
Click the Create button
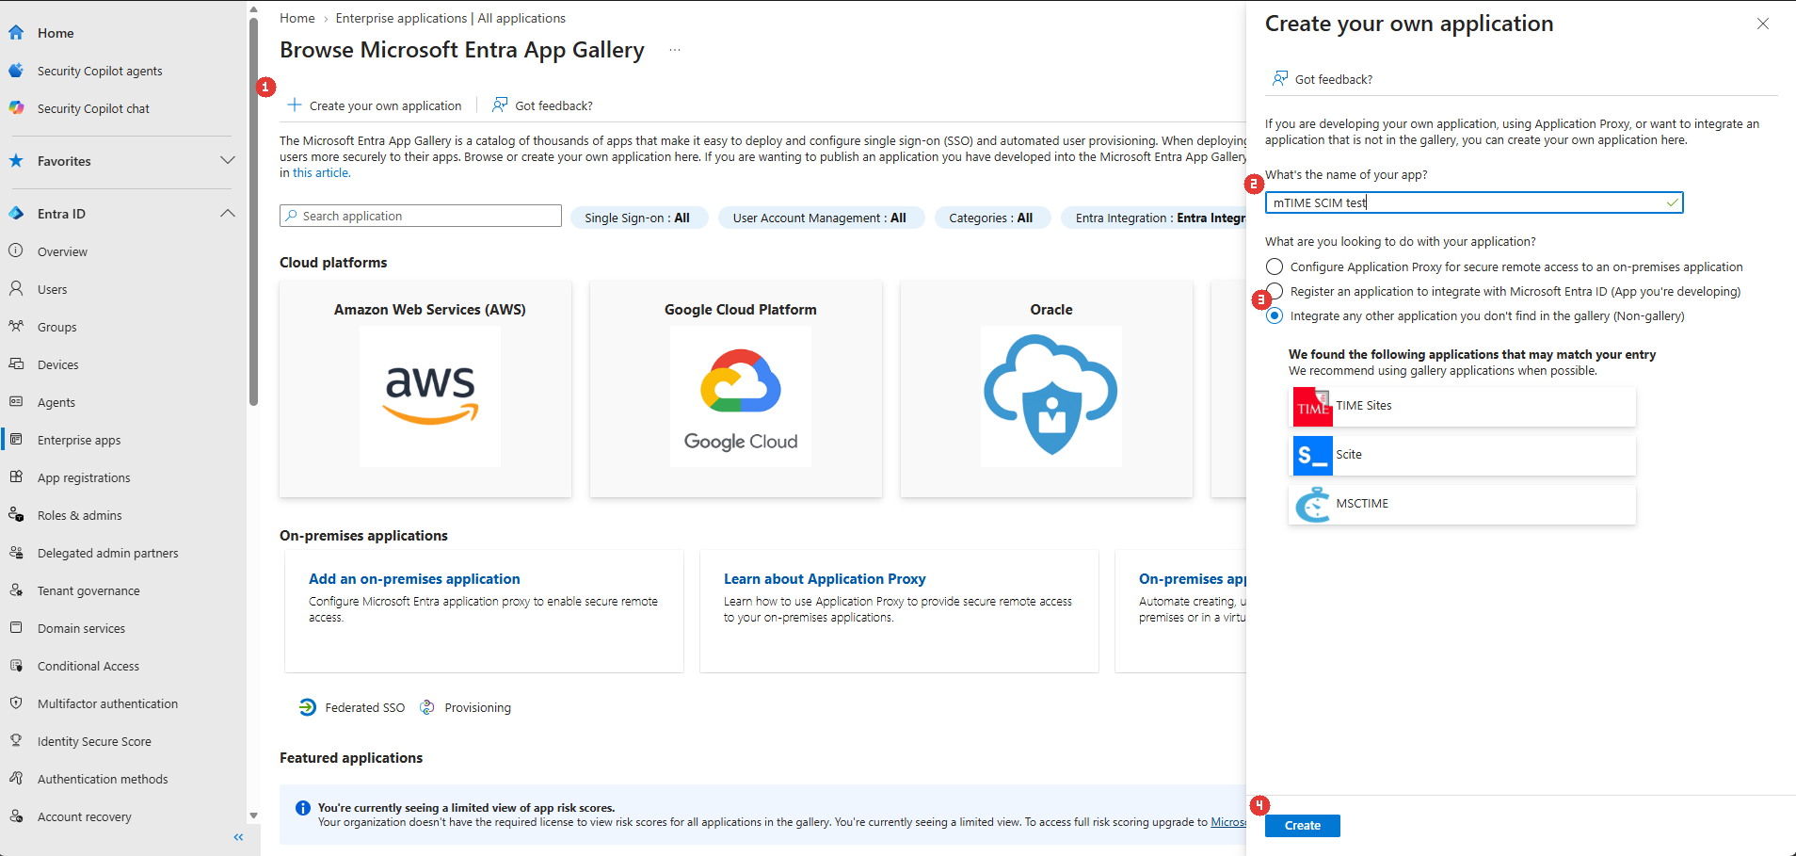coord(1303,825)
